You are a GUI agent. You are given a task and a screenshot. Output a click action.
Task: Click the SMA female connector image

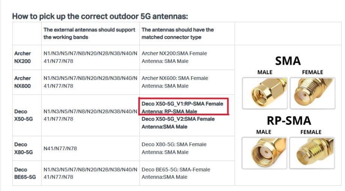(312, 93)
